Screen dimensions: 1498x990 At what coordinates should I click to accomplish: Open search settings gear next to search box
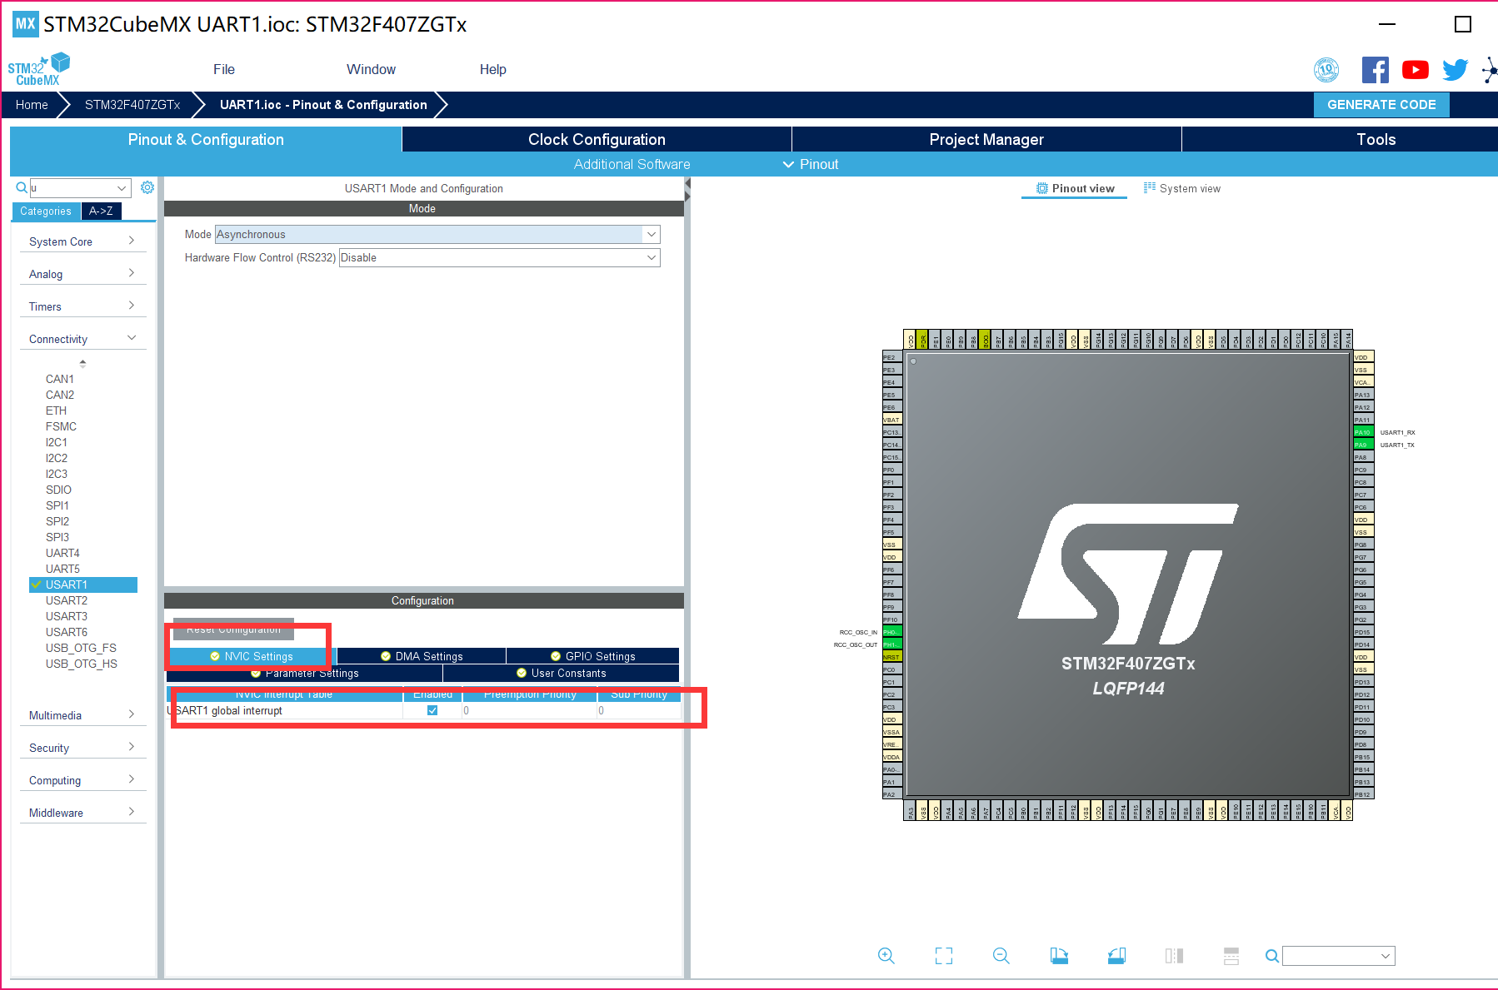(x=147, y=187)
